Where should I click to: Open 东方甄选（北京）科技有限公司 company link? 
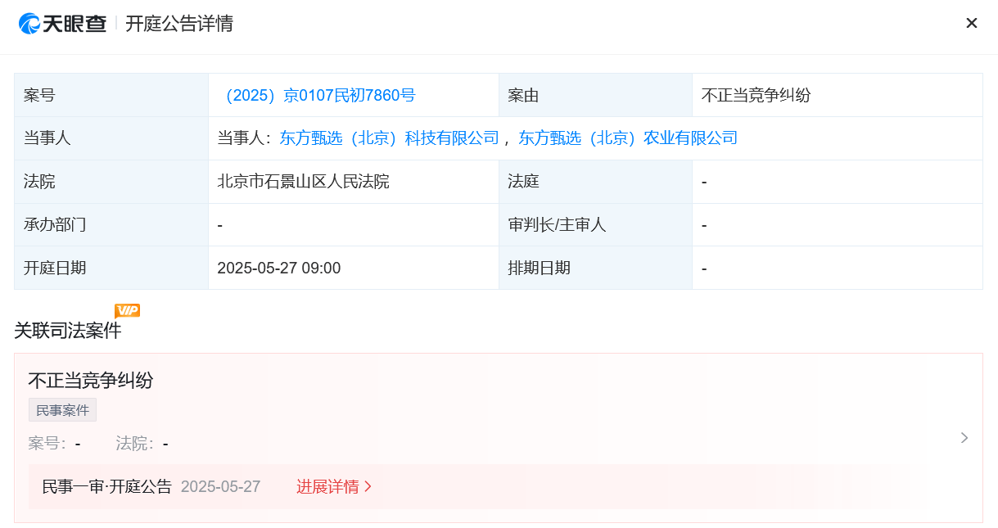tap(390, 138)
